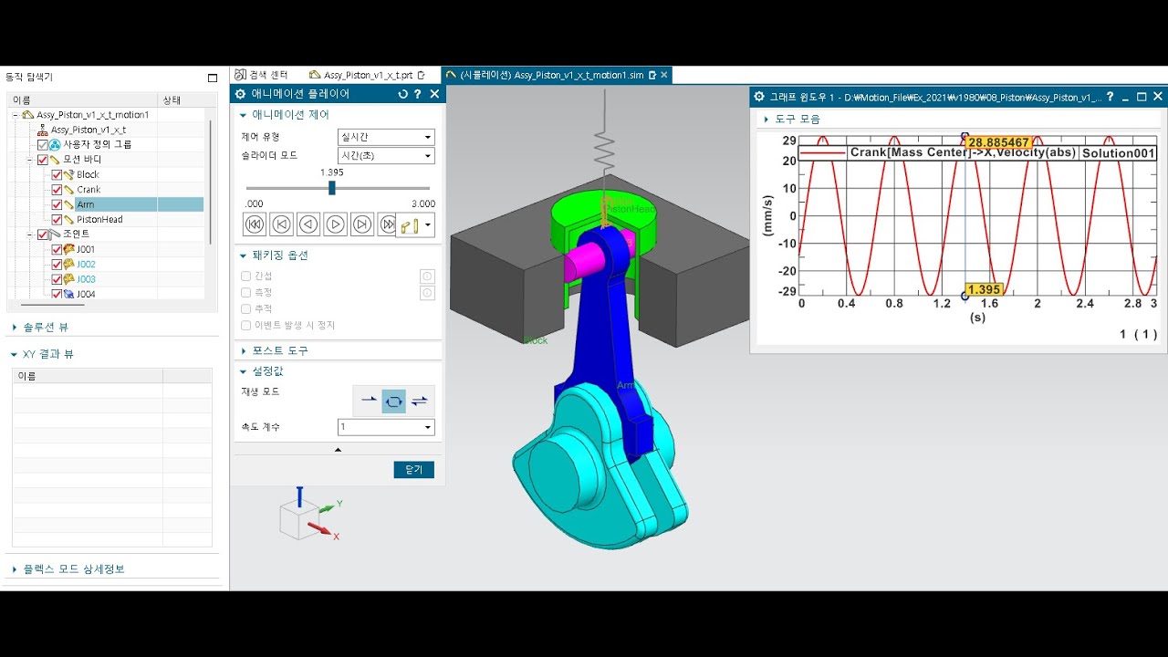Open the design position dropdown icon
Screen dimensions: 1168x657
(x=415, y=224)
